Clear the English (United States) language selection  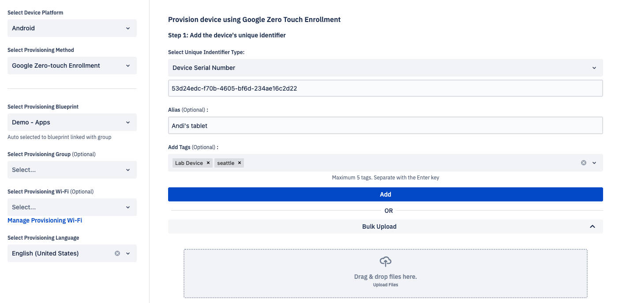click(x=117, y=253)
